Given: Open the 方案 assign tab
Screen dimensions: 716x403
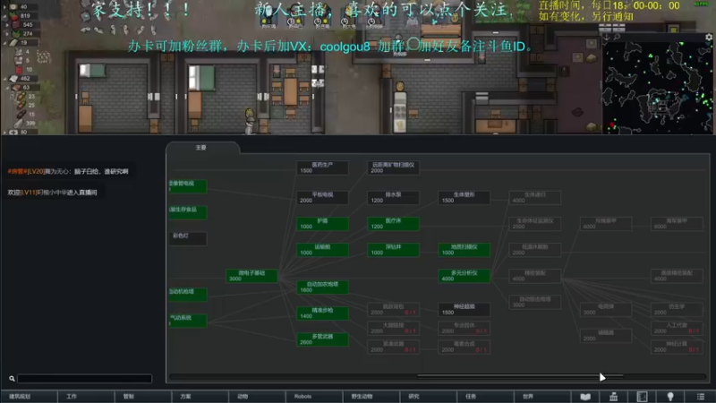Looking at the screenshot, I should tap(200, 396).
